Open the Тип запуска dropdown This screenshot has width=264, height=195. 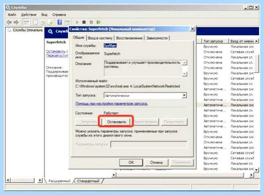pos(184,95)
